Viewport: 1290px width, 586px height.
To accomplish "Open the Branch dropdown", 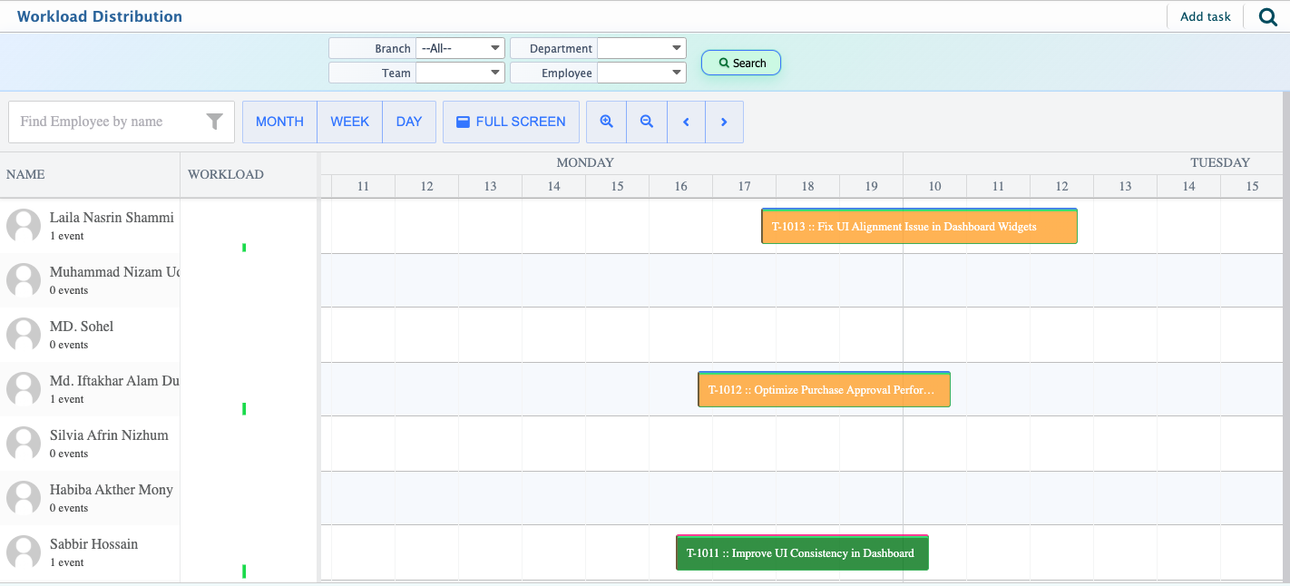I will pyautogui.click(x=460, y=48).
